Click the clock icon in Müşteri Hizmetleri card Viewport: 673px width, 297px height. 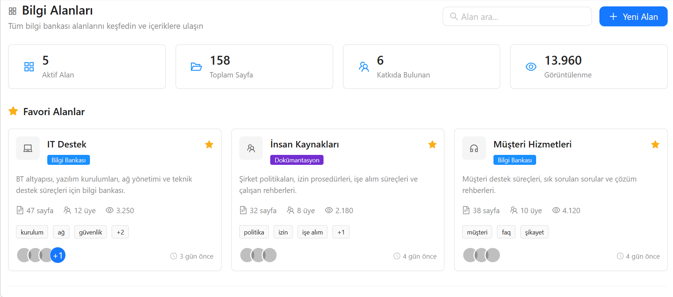(x=620, y=256)
